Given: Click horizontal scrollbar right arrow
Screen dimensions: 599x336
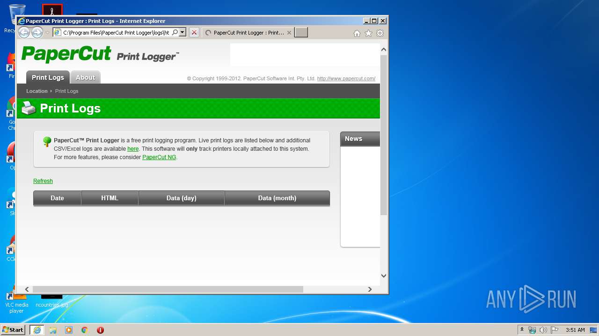Looking at the screenshot, I should [370, 289].
